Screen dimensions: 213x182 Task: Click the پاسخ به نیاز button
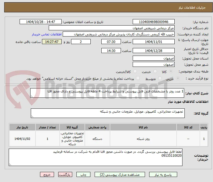[x=163, y=174]
